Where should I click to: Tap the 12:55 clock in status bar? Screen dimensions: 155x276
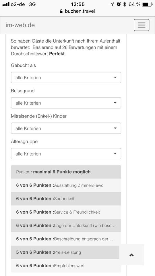(78, 4)
